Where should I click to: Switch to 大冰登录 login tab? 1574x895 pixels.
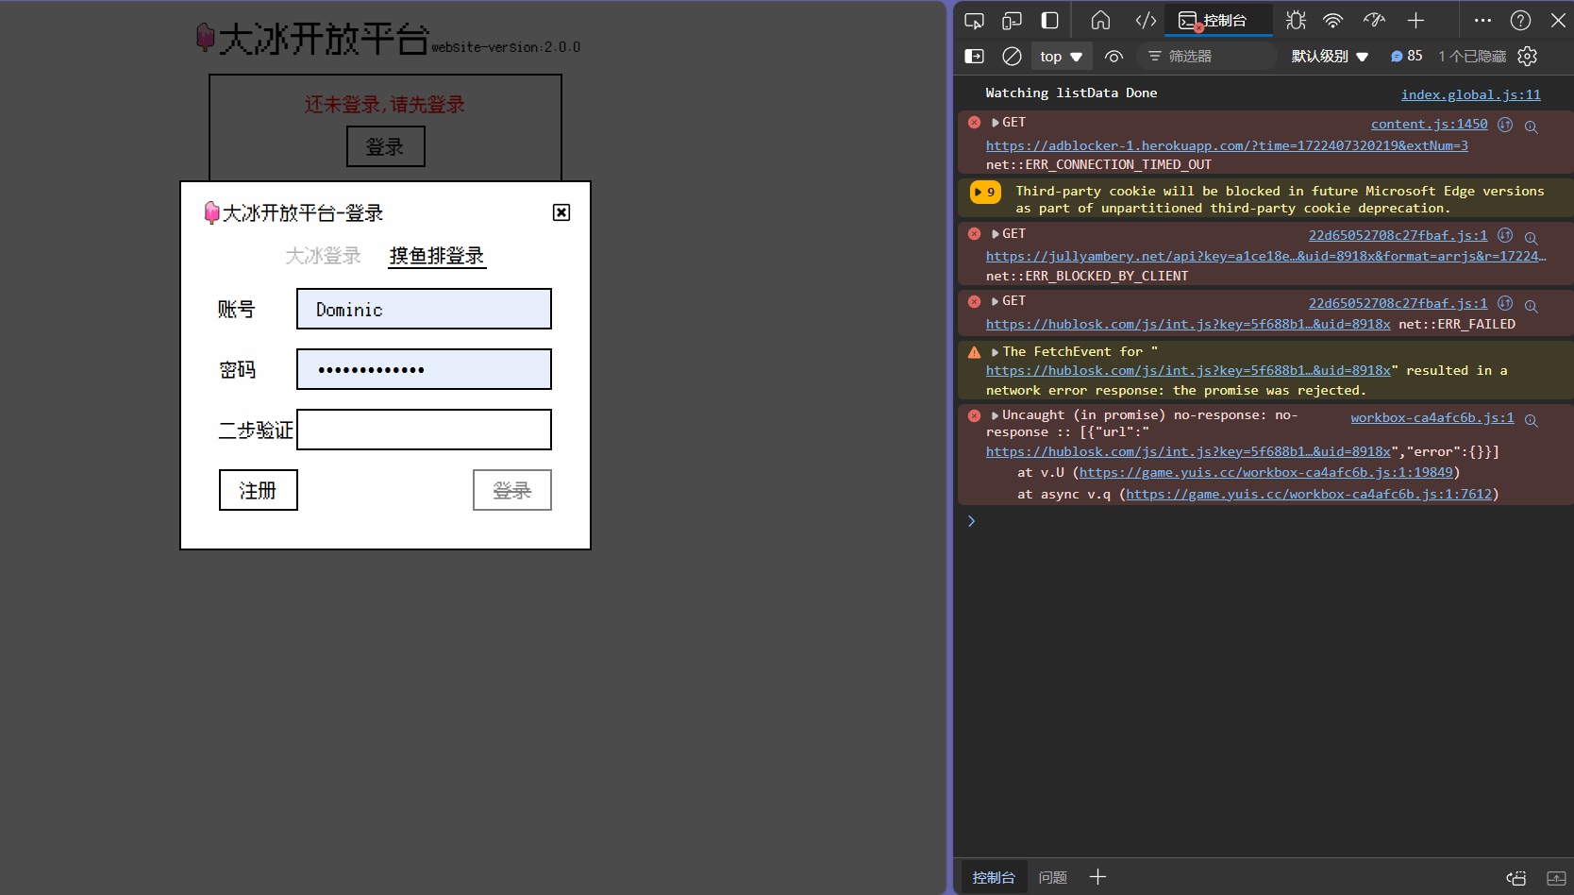point(324,256)
